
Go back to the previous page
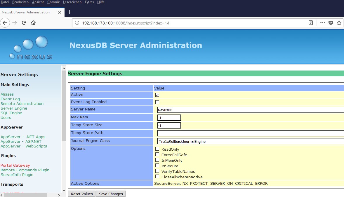pos(5,23)
